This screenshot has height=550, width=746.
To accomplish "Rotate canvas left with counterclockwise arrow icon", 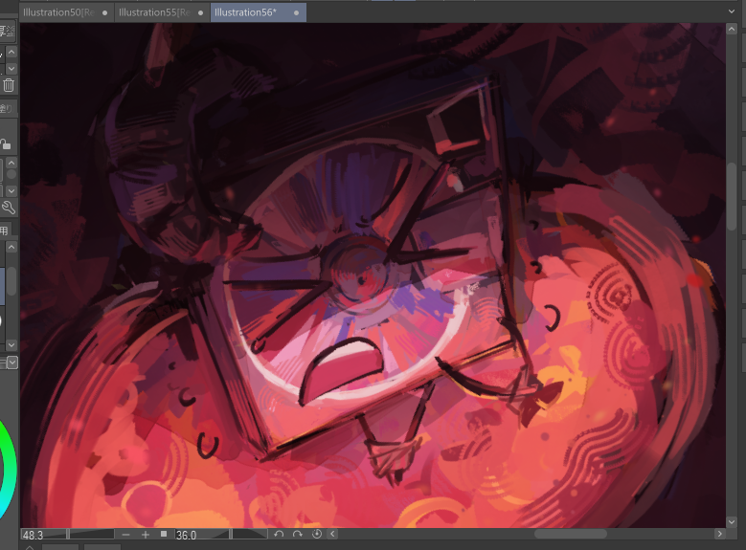I will pyautogui.click(x=279, y=535).
